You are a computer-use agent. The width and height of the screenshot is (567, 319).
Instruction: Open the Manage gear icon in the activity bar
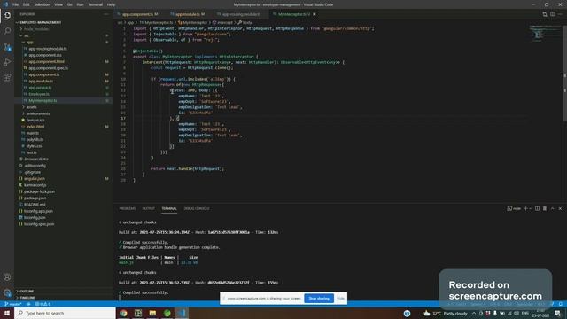click(7, 292)
